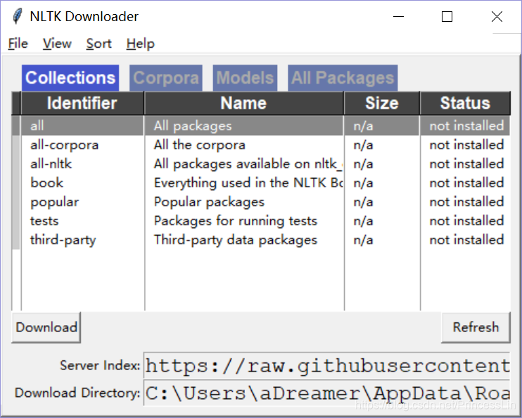Select the 'tests' identifier row
This screenshot has height=418, width=522.
tap(82, 221)
